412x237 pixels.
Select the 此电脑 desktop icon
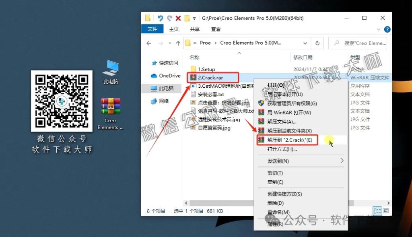tap(111, 72)
